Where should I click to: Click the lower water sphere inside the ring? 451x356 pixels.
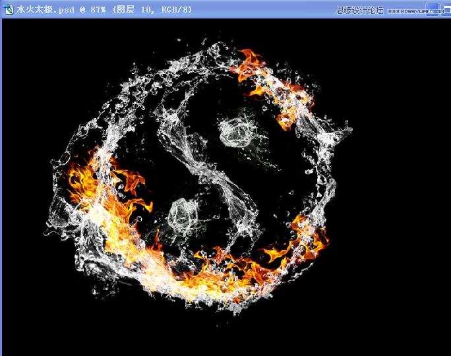(x=184, y=216)
